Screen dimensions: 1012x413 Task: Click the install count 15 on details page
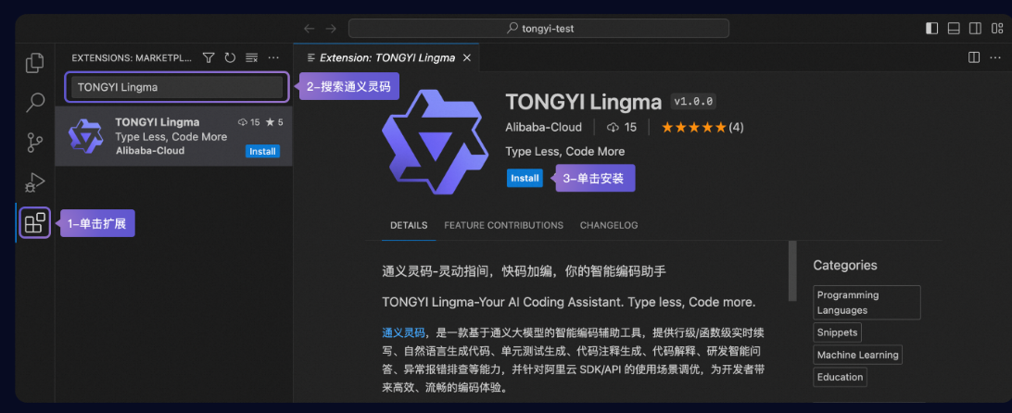[x=622, y=127]
